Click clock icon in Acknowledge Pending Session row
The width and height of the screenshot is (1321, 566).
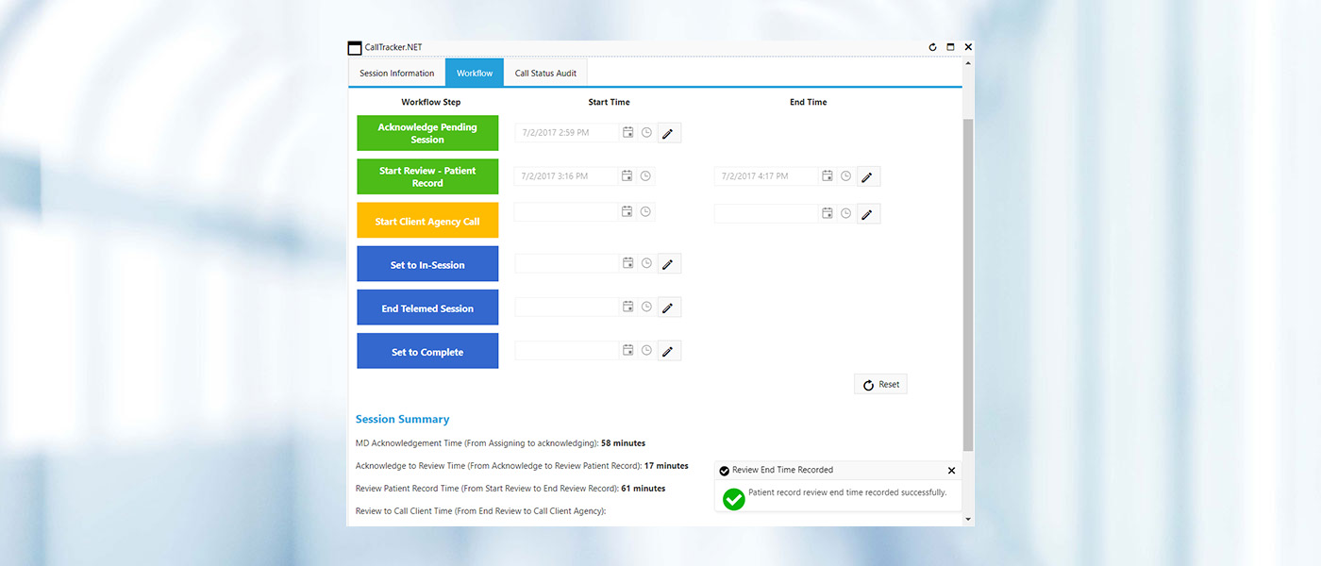tap(646, 133)
